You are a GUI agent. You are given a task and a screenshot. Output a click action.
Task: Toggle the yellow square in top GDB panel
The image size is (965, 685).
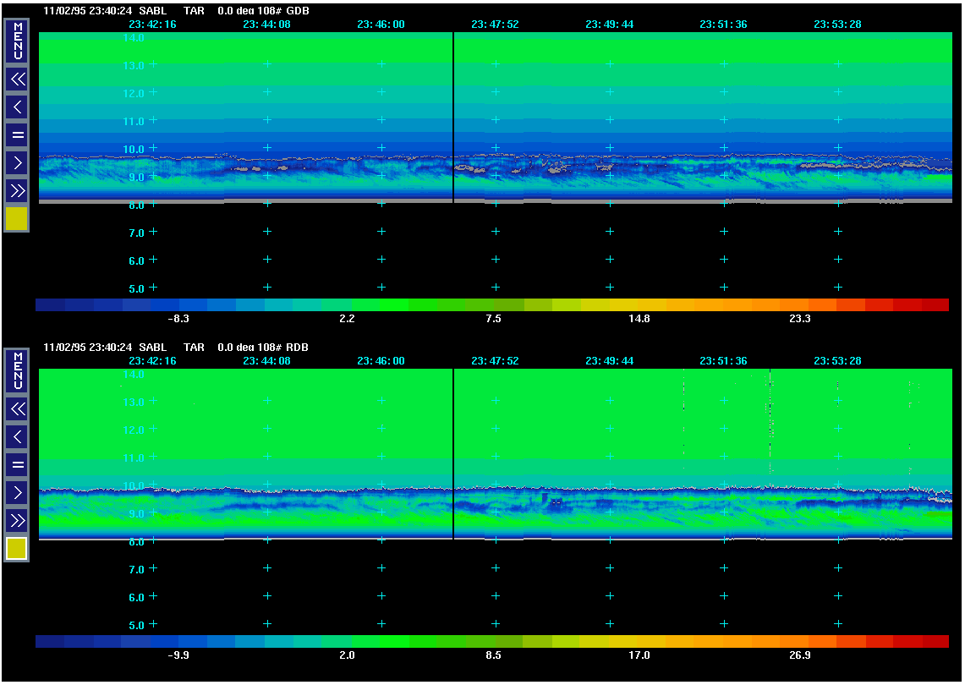tap(17, 219)
